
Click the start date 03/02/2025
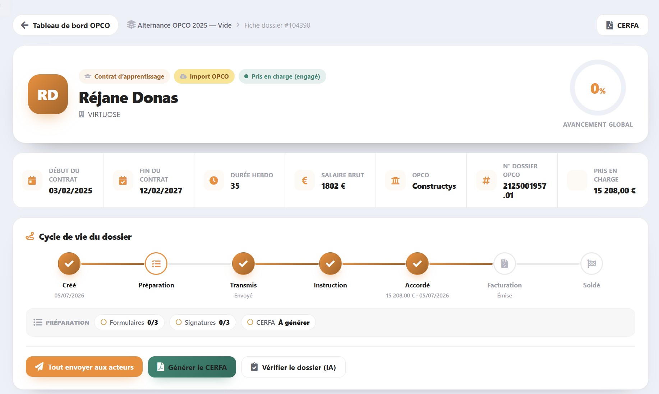coord(70,191)
